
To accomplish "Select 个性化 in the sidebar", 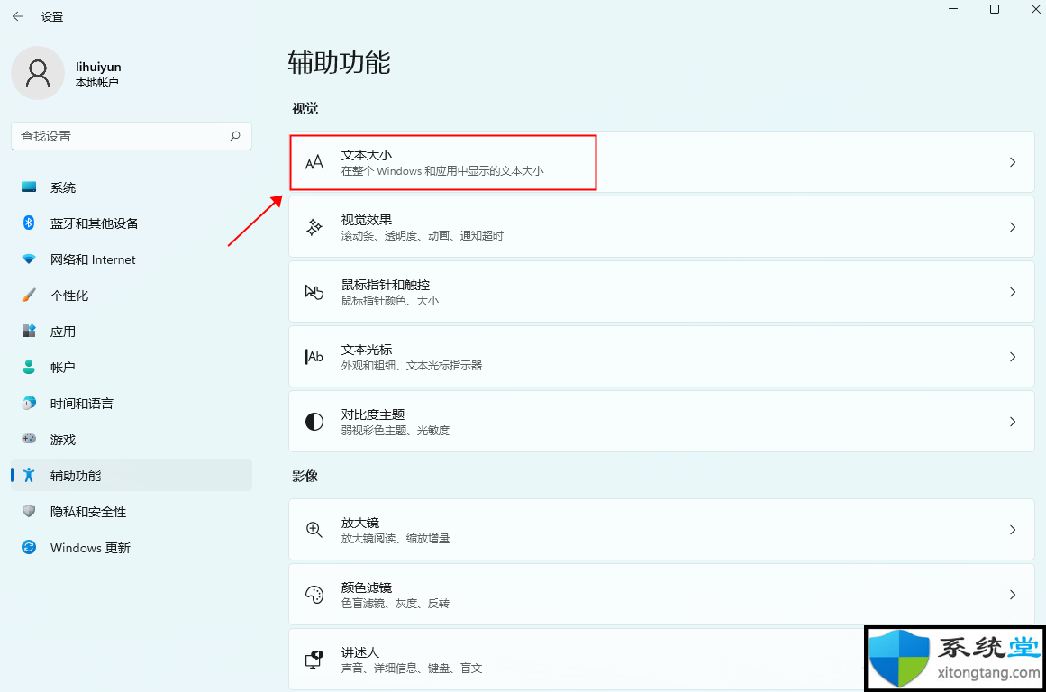I will pyautogui.click(x=132, y=295).
